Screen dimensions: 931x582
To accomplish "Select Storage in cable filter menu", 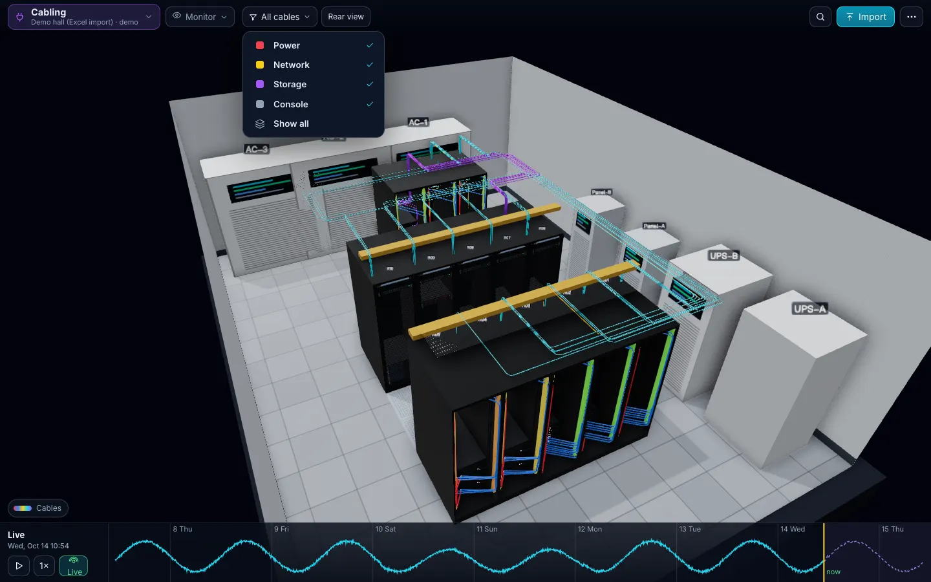I will (314, 84).
